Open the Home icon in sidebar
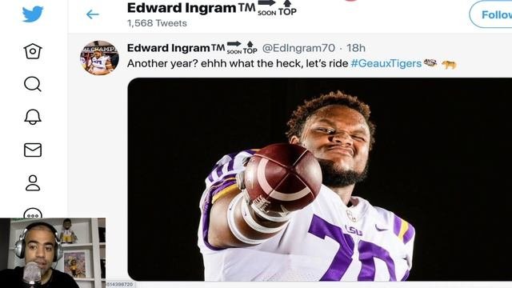This screenshot has width=512, height=288. tap(33, 51)
